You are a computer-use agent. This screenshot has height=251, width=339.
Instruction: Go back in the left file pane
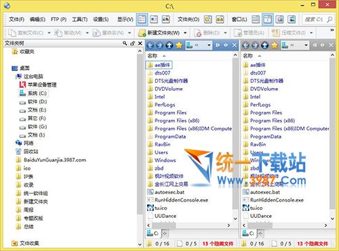[150, 45]
